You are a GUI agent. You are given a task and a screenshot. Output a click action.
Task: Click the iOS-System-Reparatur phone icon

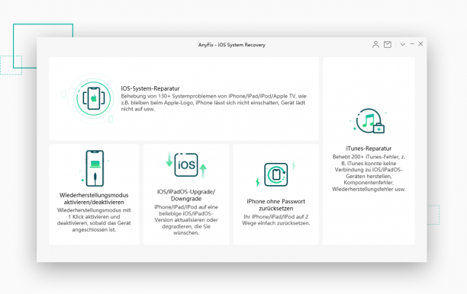(94, 98)
